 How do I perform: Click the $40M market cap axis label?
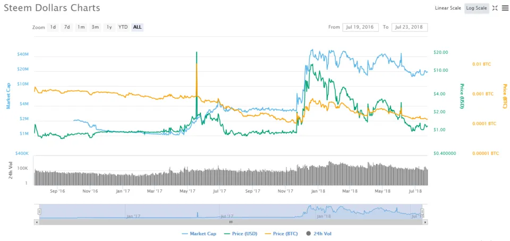click(x=22, y=54)
